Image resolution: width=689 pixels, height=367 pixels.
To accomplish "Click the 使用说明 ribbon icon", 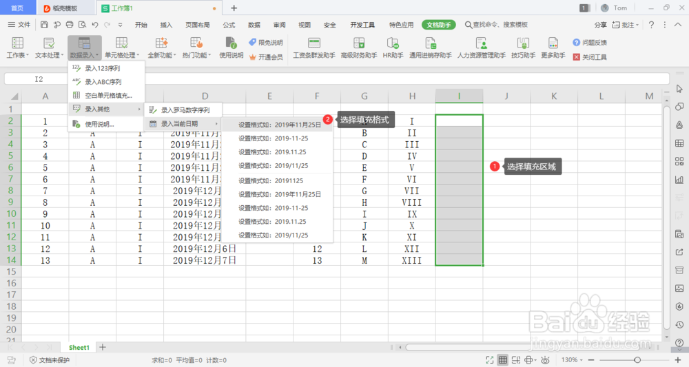I will pyautogui.click(x=231, y=48).
